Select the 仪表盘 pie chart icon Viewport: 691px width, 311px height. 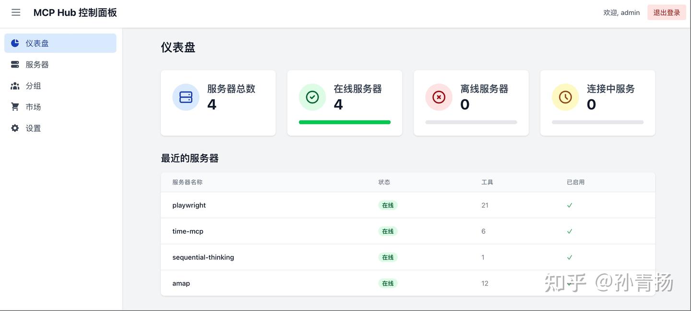[14, 43]
